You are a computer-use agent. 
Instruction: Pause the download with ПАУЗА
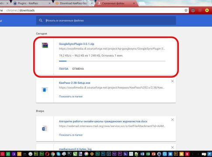[x=63, y=69]
